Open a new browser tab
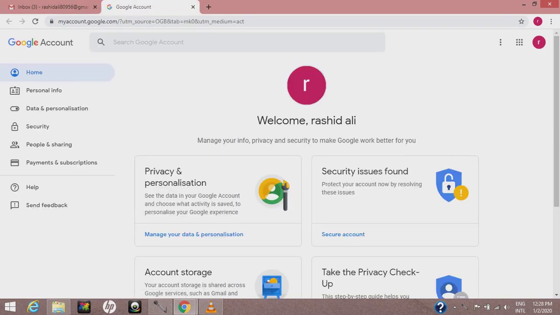The width and height of the screenshot is (560, 315). pyautogui.click(x=209, y=7)
